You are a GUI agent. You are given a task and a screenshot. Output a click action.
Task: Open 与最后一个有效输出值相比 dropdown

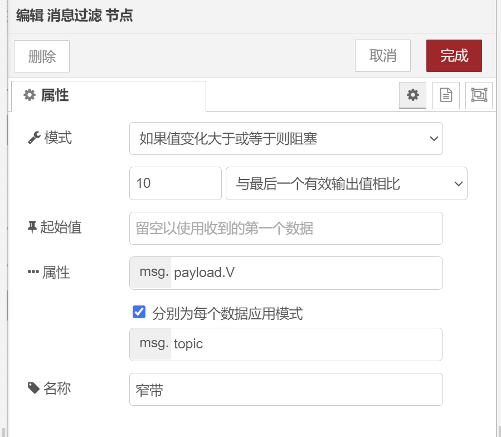click(347, 183)
